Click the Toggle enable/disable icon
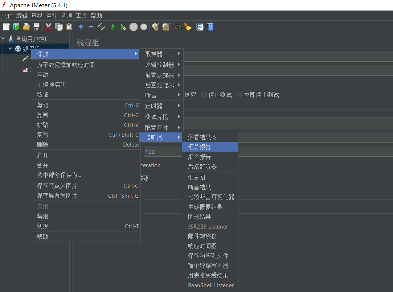 click(101, 27)
